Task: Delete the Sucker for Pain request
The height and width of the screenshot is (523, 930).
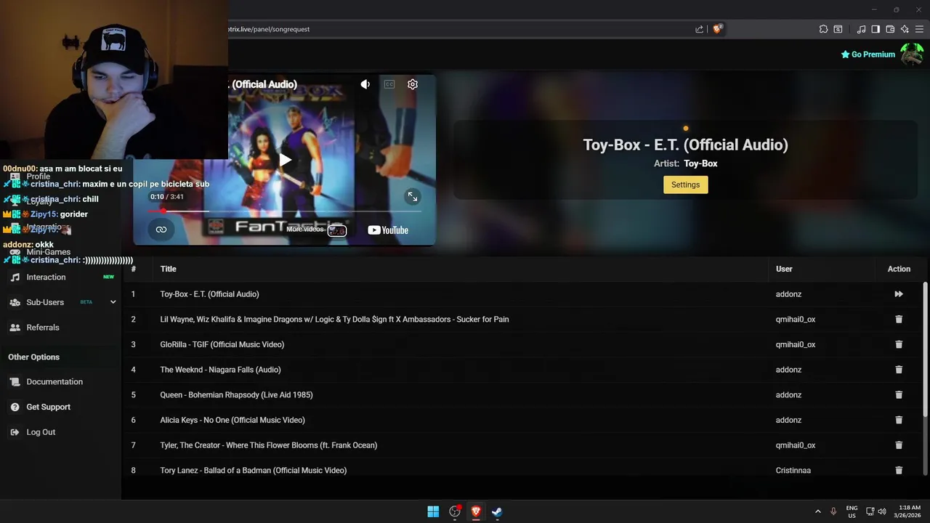Action: click(x=899, y=320)
